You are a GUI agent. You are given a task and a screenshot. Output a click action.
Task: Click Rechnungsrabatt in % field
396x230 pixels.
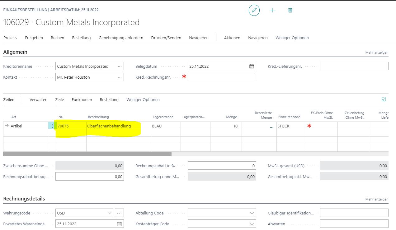222,166
